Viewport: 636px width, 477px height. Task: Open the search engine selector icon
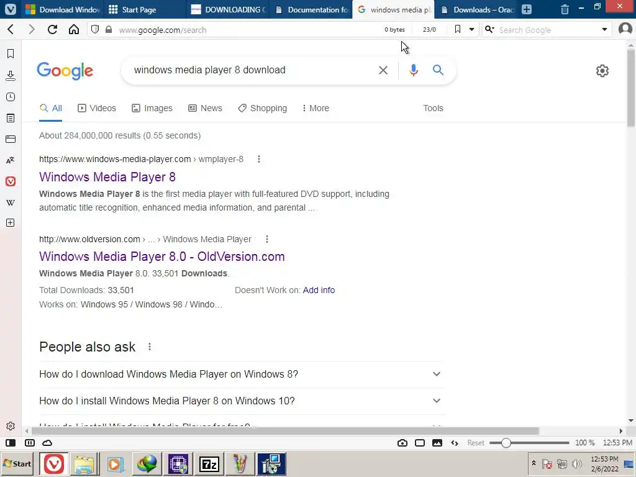click(489, 29)
